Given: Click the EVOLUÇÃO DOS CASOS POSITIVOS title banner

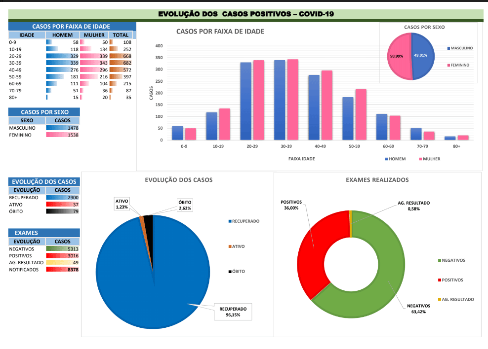Looking at the screenshot, I should tap(245, 14).
